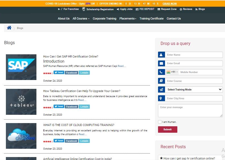Click the Enter Name field
225x160 pixels.
click(194, 55)
